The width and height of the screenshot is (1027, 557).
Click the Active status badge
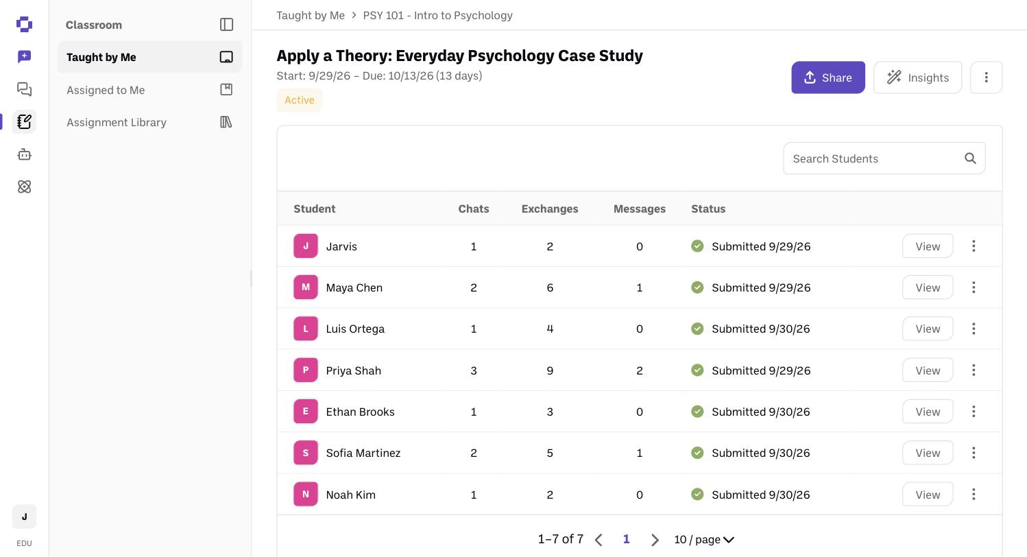(x=300, y=100)
